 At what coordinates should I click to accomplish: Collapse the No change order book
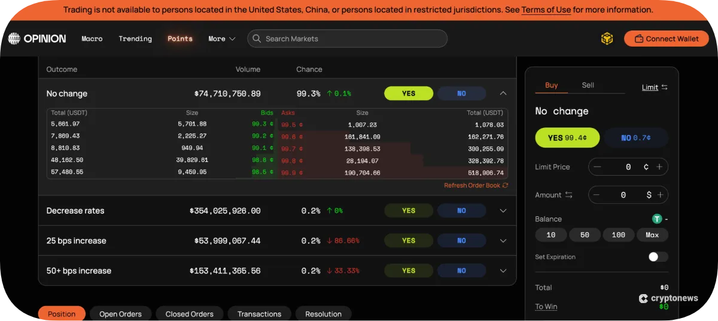coord(503,93)
